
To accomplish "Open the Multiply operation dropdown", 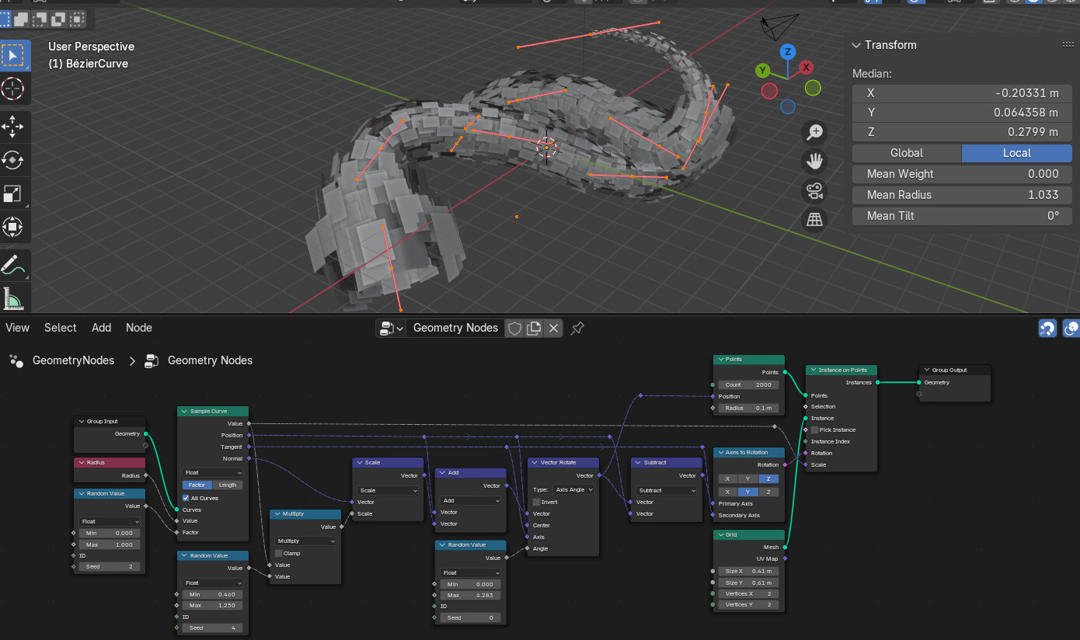I will (305, 541).
